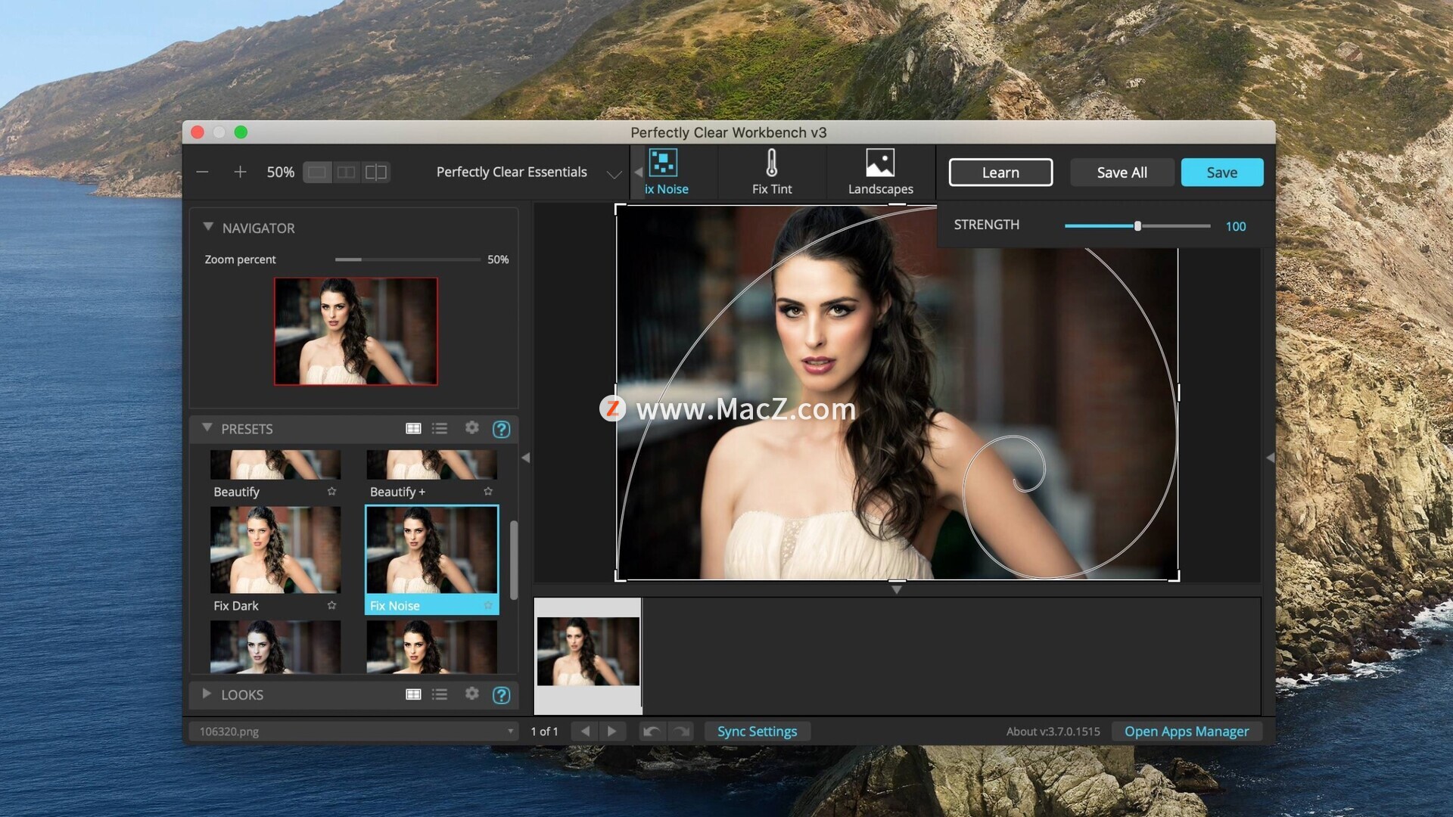Favorite the Fix Noise preset star

click(488, 605)
